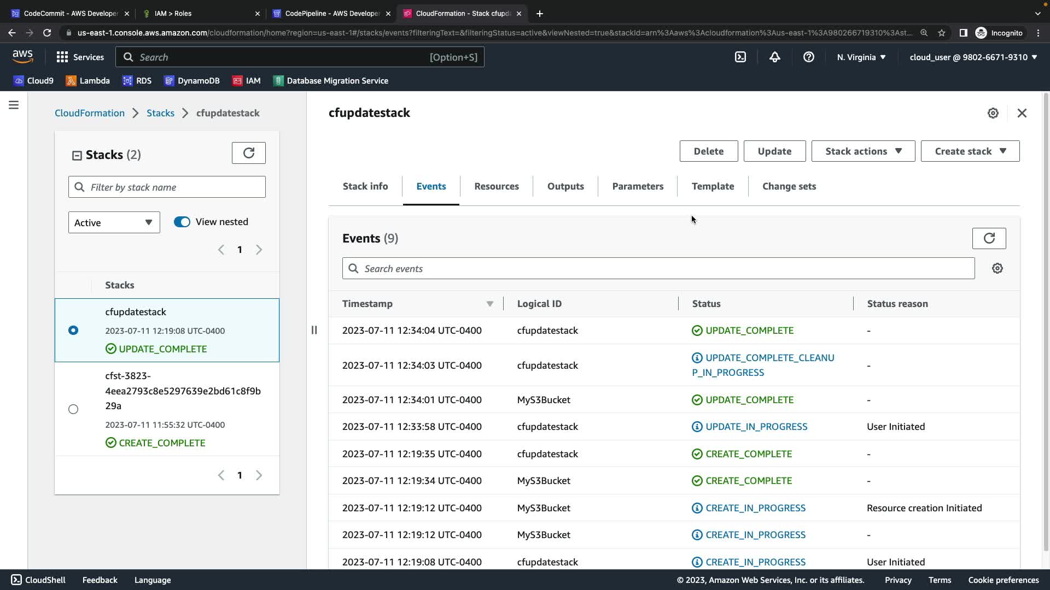Image resolution: width=1050 pixels, height=590 pixels.
Task: Open events table preferences gear
Action: (x=997, y=268)
